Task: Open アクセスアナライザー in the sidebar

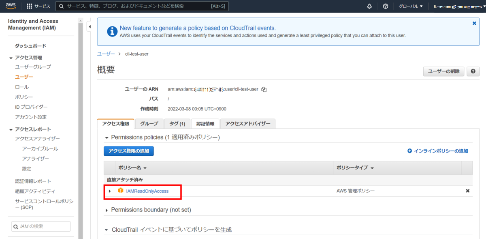Action: pos(37,139)
